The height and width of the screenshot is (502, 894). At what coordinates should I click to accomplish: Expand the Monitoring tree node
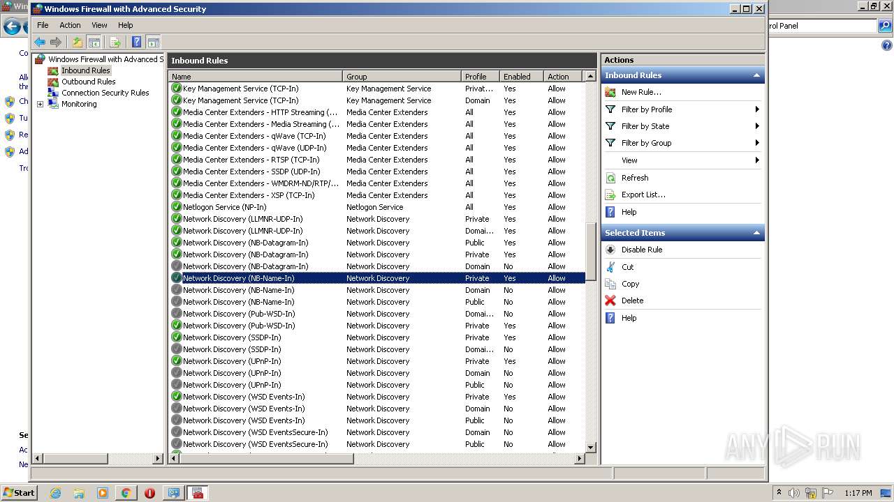coord(40,105)
